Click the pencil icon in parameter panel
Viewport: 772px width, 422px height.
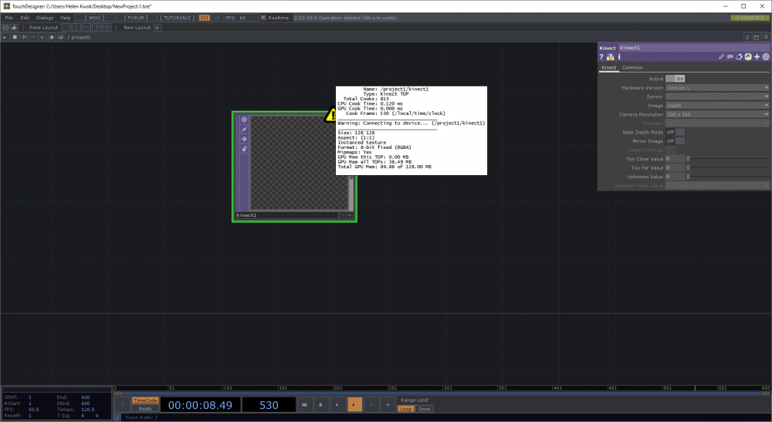[721, 57]
